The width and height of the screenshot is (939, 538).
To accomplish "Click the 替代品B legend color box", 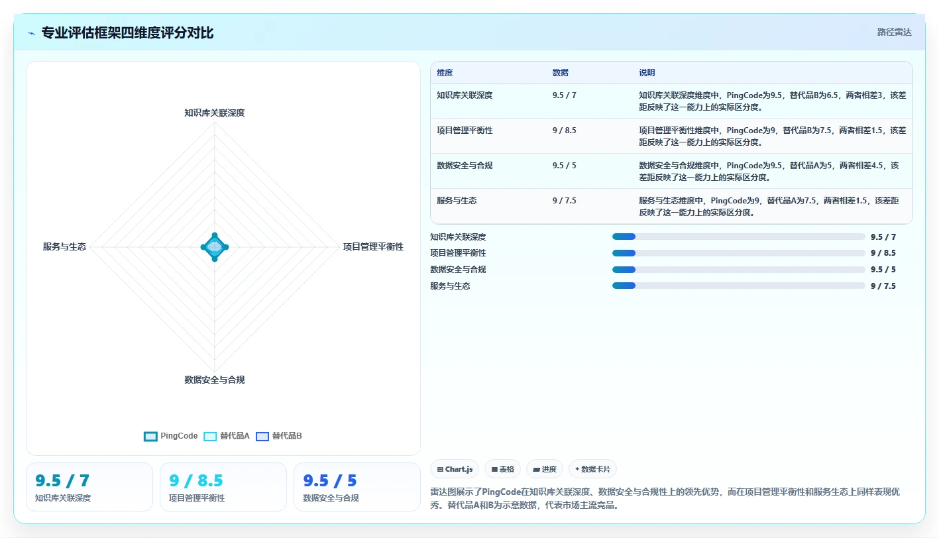I will [x=262, y=437].
